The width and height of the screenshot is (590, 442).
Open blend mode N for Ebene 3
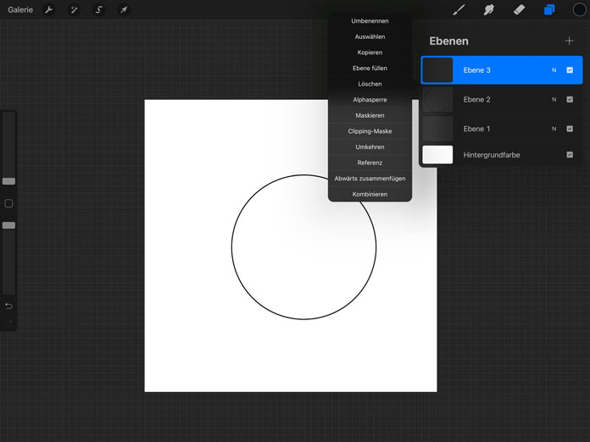[554, 70]
